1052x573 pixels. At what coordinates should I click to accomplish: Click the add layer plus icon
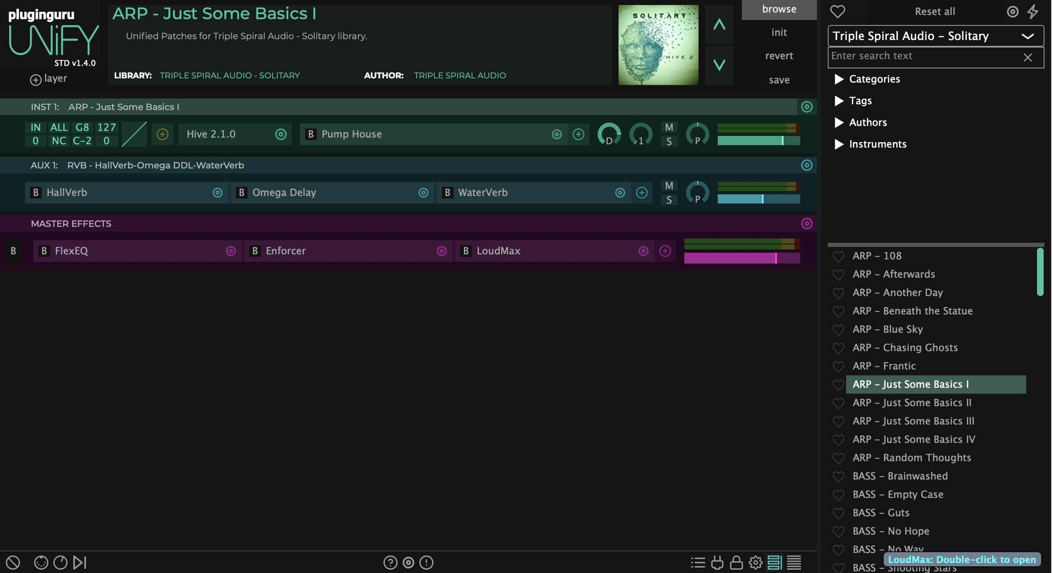coord(35,80)
